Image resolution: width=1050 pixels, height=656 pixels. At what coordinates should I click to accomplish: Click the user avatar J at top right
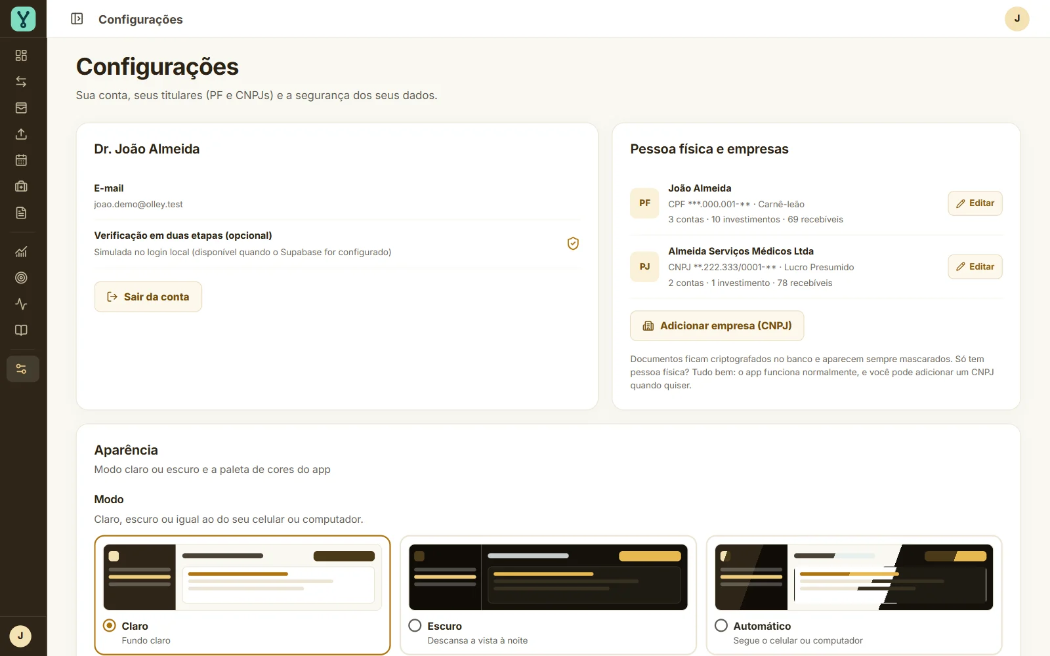point(1017,18)
